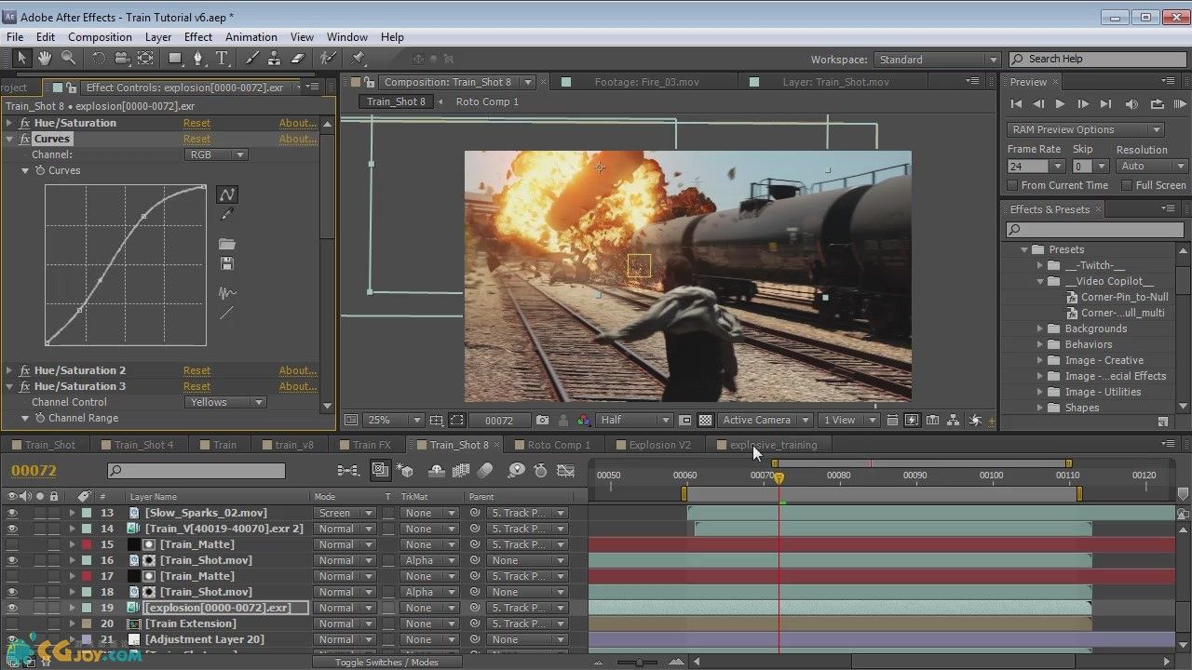This screenshot has width=1192, height=670.
Task: Enable Motion Blur switch in timeline header
Action: pos(484,471)
